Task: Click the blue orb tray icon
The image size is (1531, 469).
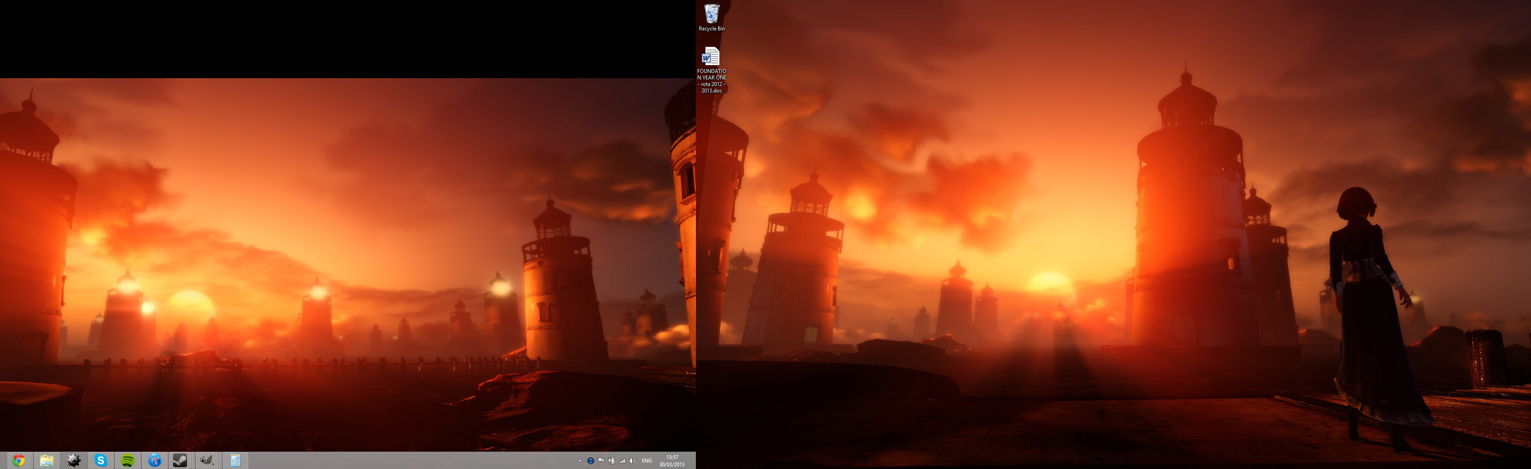Action: [x=590, y=461]
